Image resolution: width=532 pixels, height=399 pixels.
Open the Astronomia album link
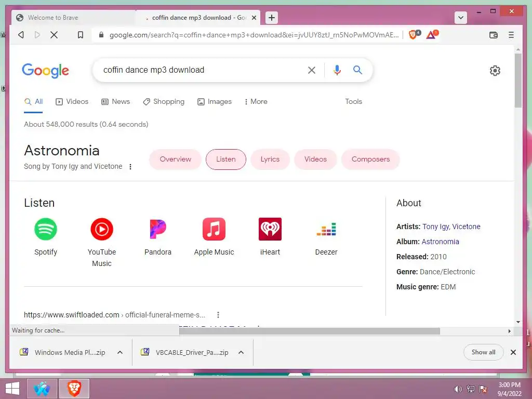click(440, 242)
